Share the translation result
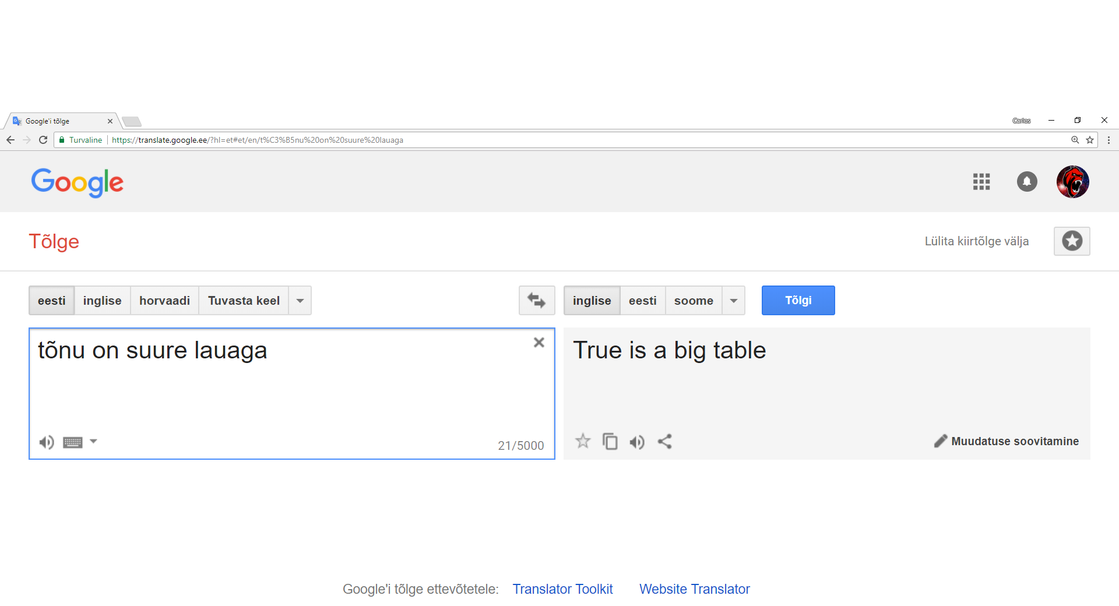Screen dimensions: 1119x606 664,442
